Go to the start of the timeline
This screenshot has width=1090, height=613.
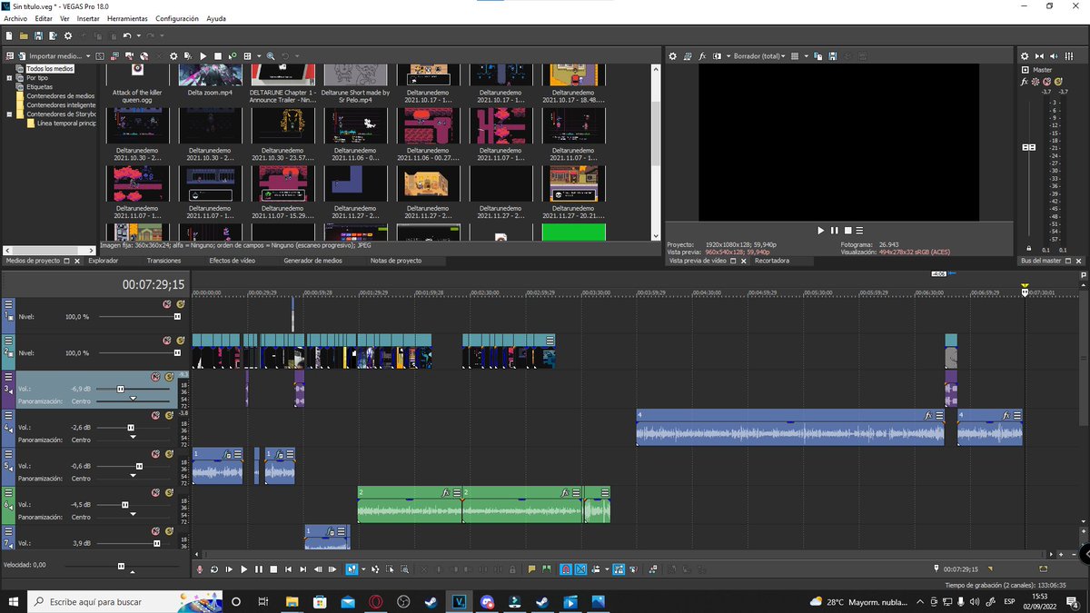[x=288, y=569]
